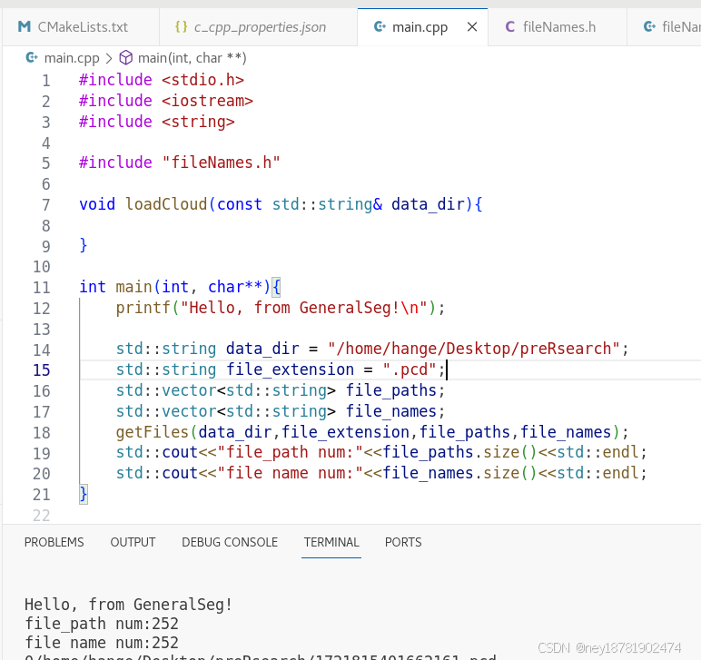Screen dimensions: 701x660
Task: Switch to the PROBLEMS panel tab
Action: (x=54, y=542)
